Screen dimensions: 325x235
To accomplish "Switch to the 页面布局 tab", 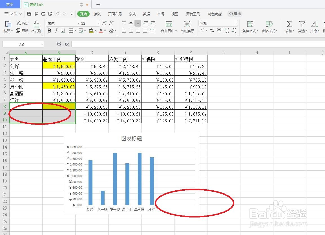I will click(115, 14).
